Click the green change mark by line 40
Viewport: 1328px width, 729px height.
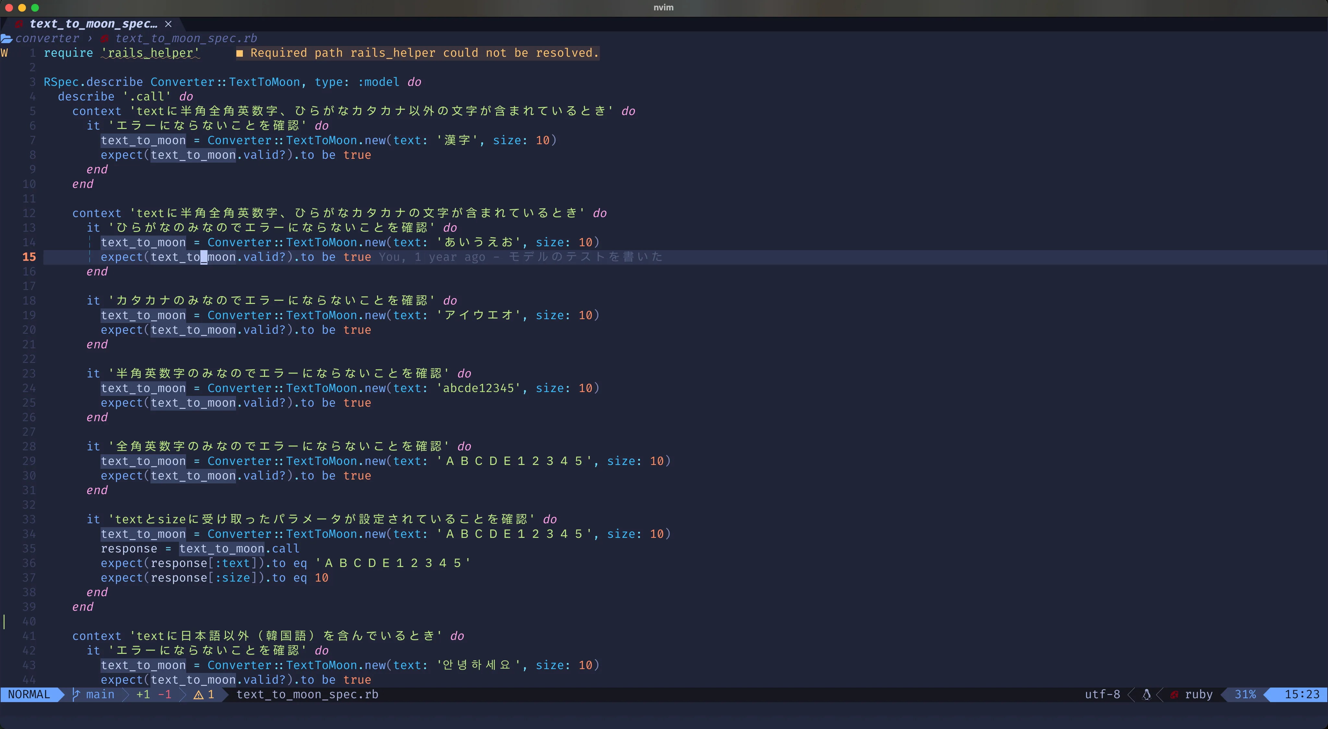pyautogui.click(x=5, y=621)
